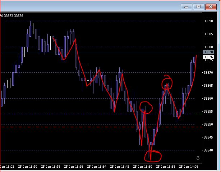221x172 pixels.
Task: Select the white 33576 current price tag
Action: point(208,57)
